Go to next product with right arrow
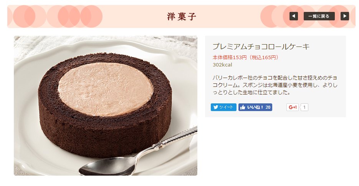 tap(344, 16)
